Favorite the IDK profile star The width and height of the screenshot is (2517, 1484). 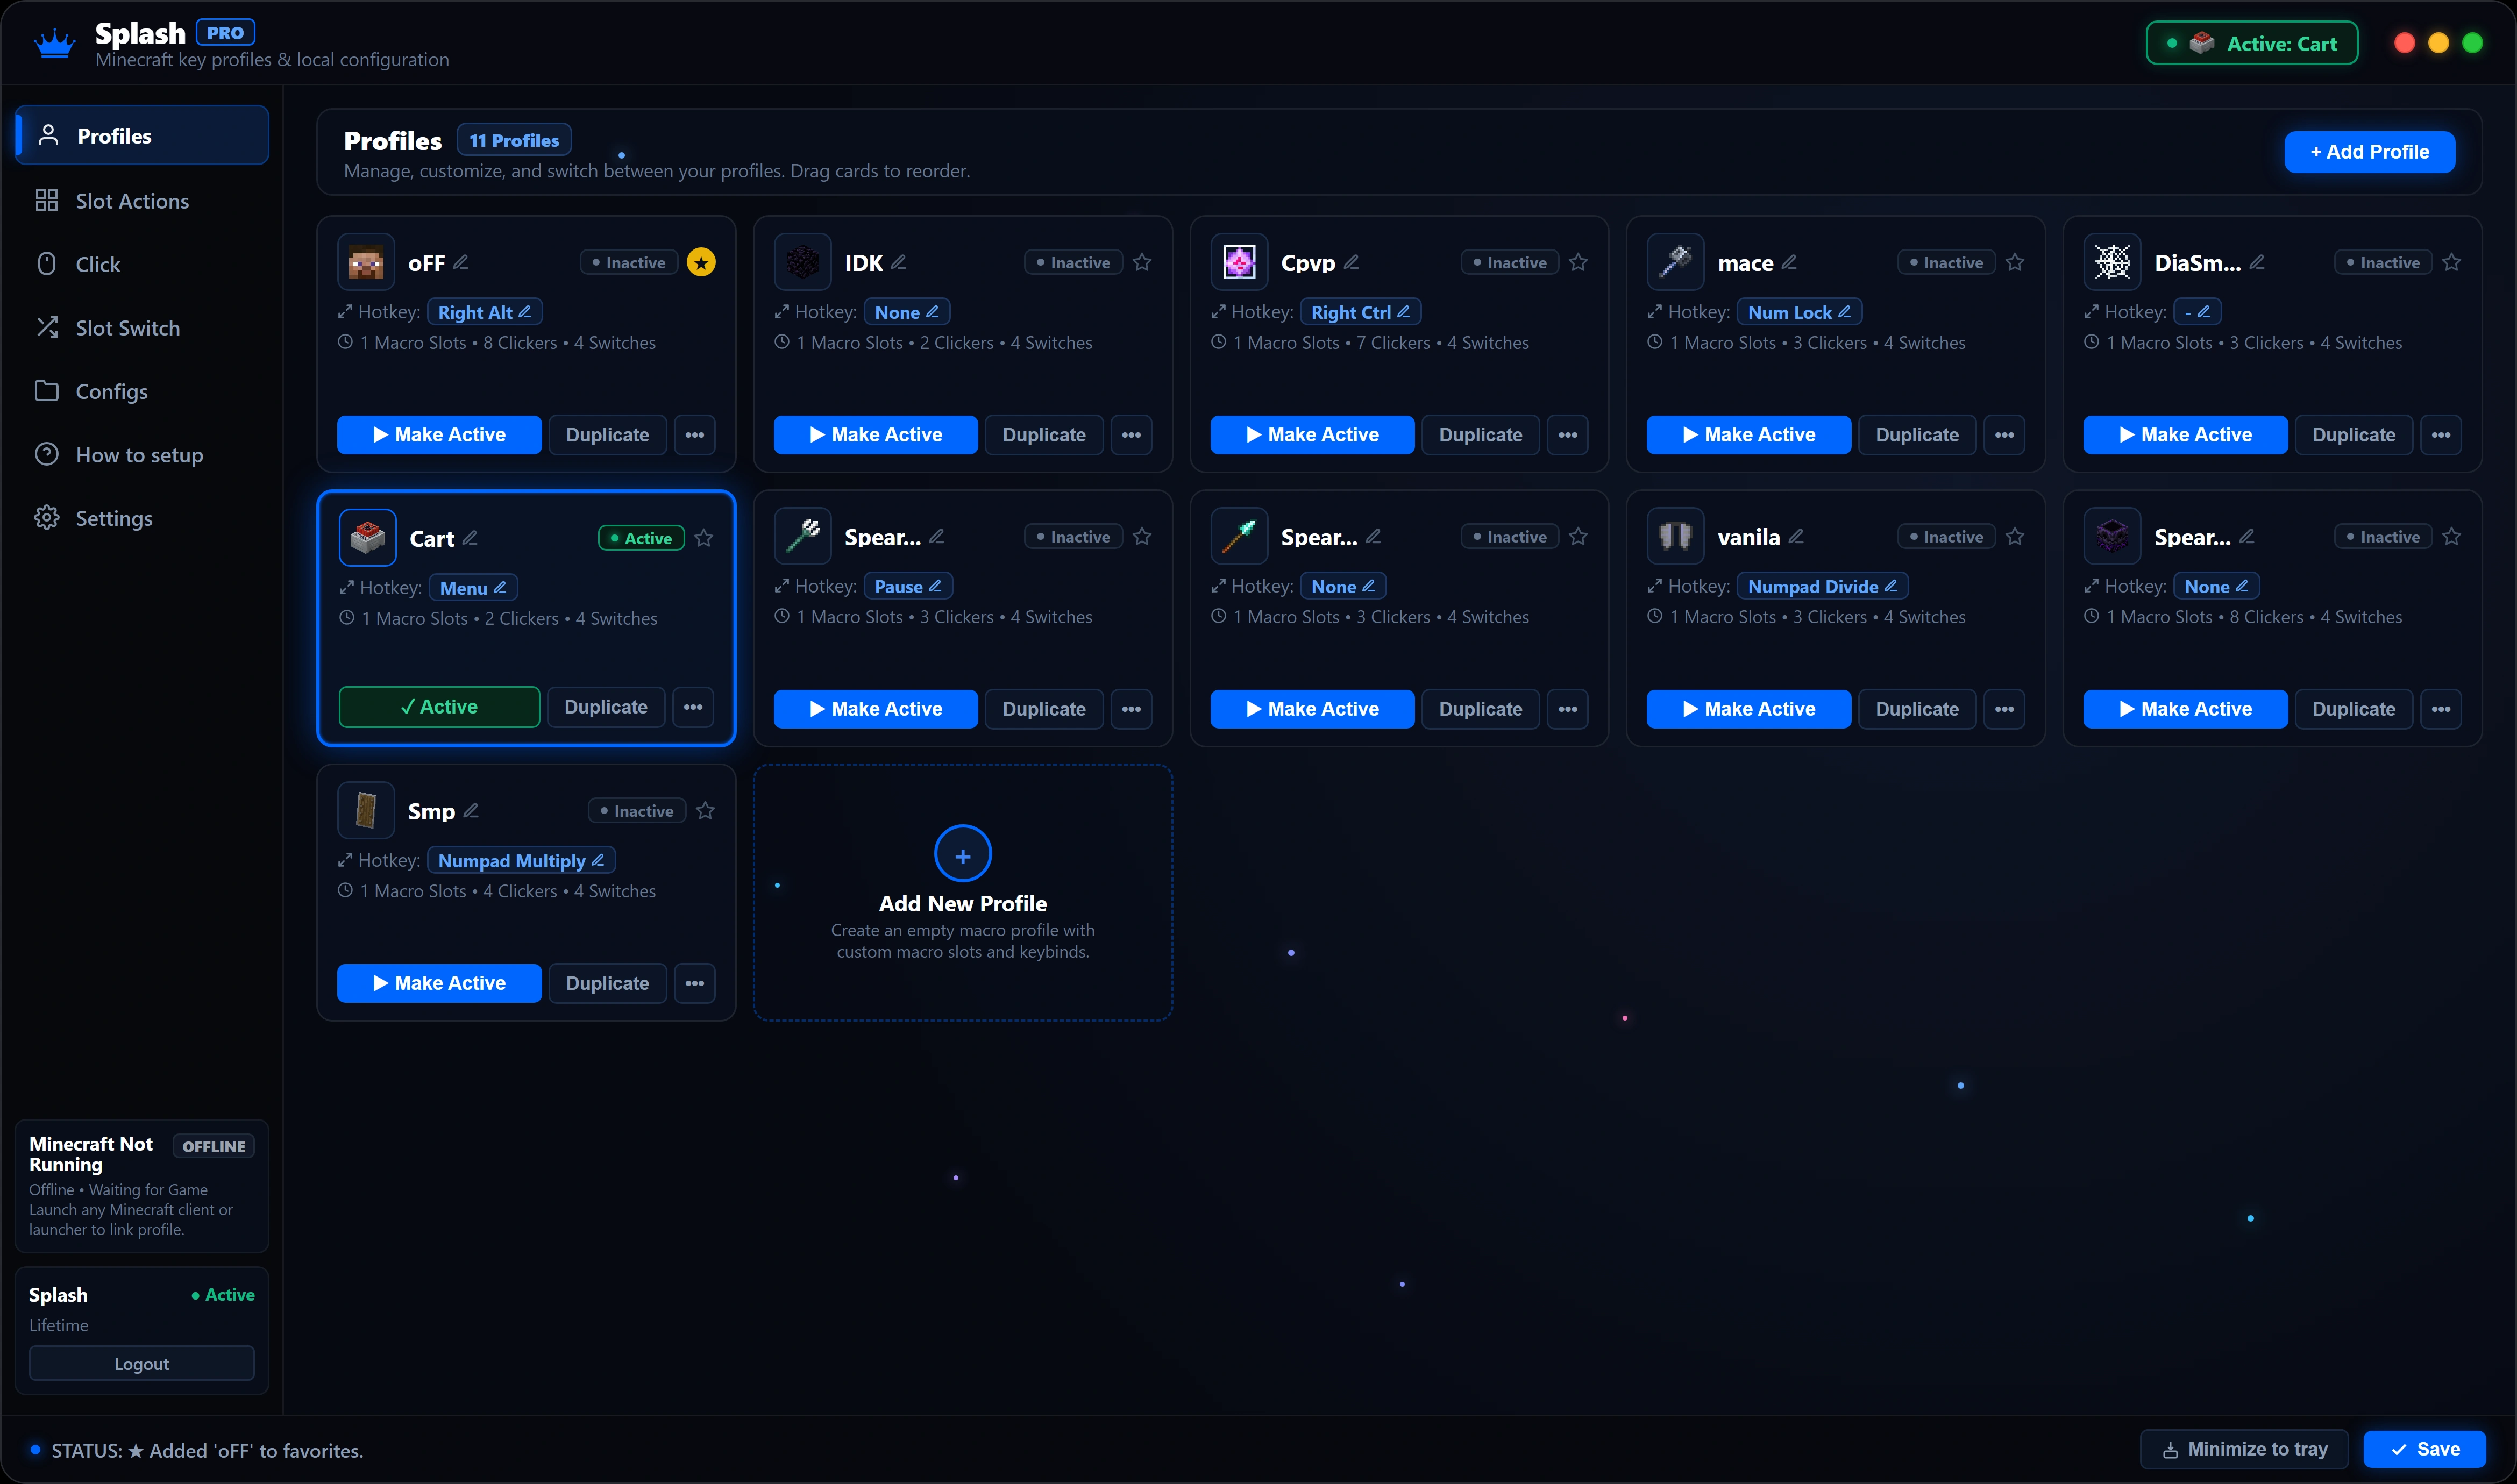click(1142, 262)
